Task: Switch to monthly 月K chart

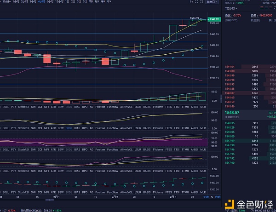Action: point(97,1)
